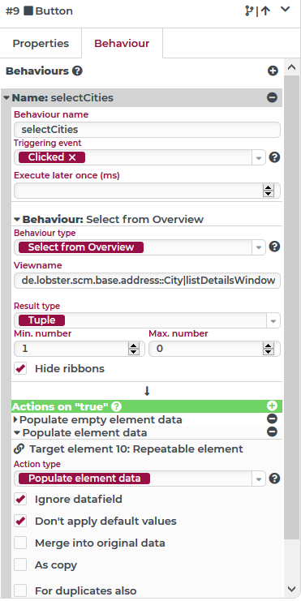Add a new behaviour with plus icon
Viewport: 301px width, 601px height.
coord(273,71)
